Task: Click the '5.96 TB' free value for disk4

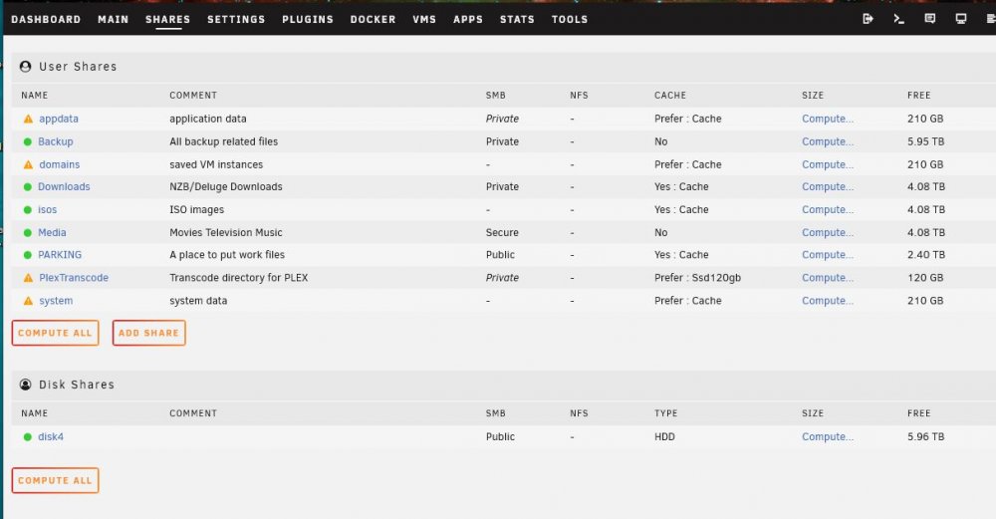Action: (926, 437)
